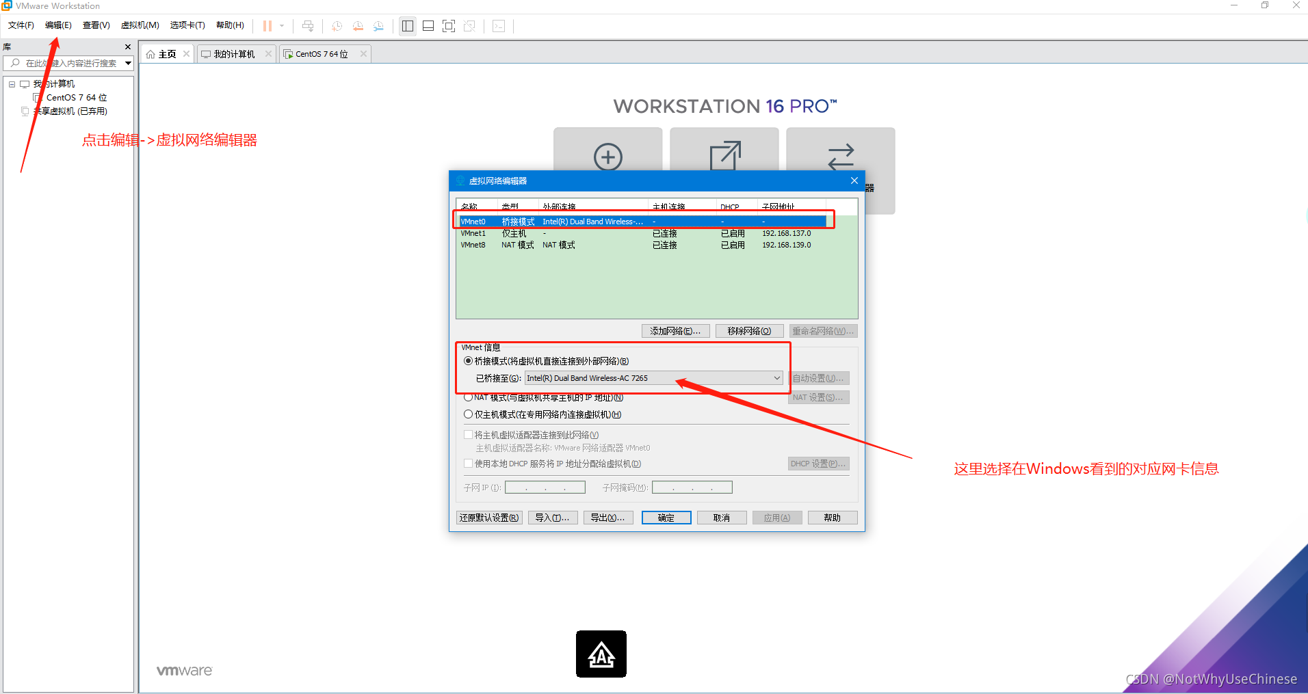Click the take snapshot clock icon
This screenshot has width=1308, height=694.
point(337,26)
